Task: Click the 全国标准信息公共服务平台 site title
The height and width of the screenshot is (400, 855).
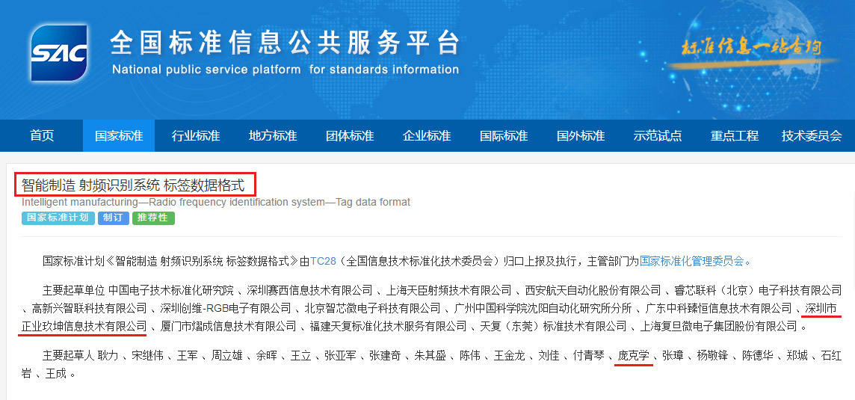Action: pyautogui.click(x=285, y=43)
